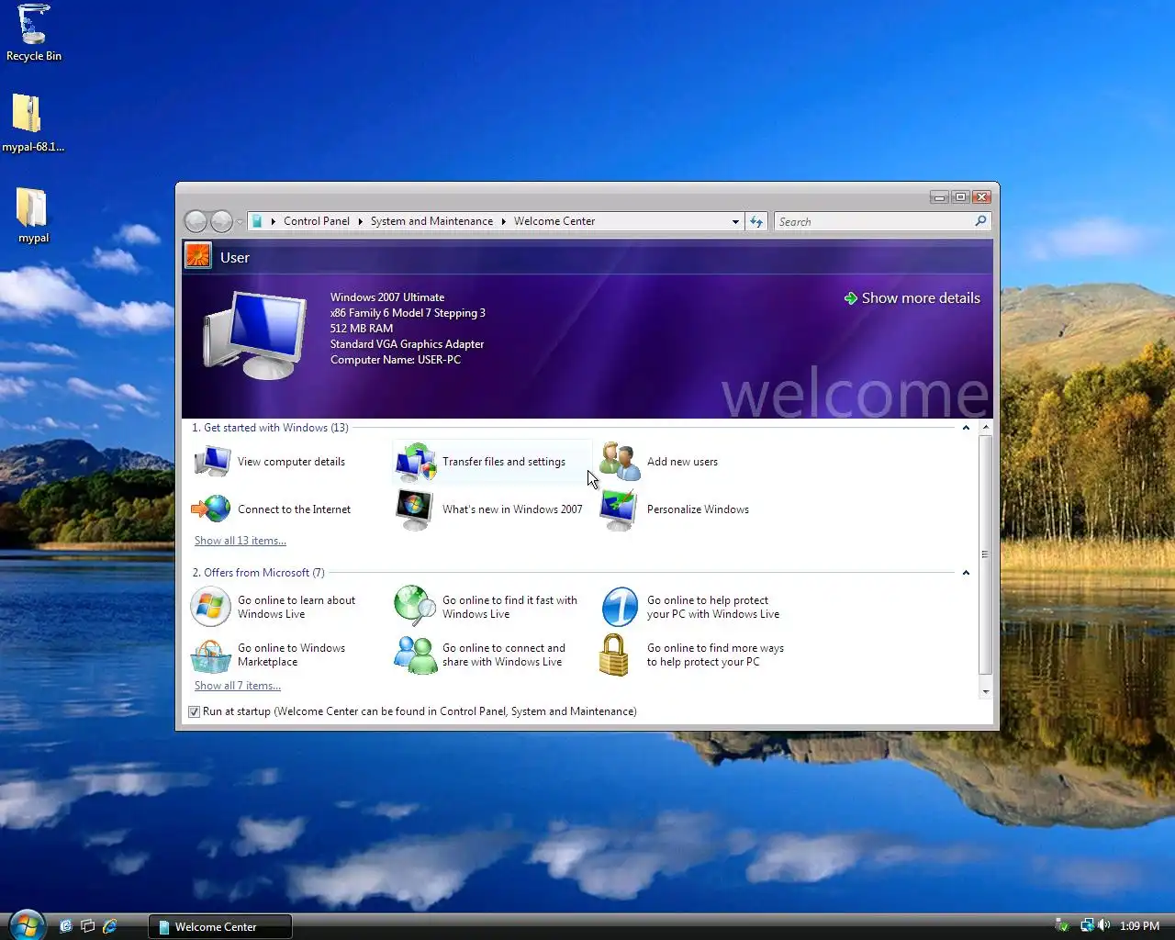
Task: Go to System and Maintenance breadcrumb
Action: pos(431,221)
